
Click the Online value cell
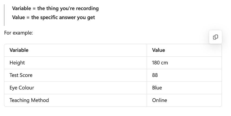click(x=184, y=100)
